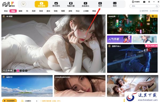This screenshot has height=102, width=160.
Task: Open the 我的 section
Action: pyautogui.click(x=115, y=4)
